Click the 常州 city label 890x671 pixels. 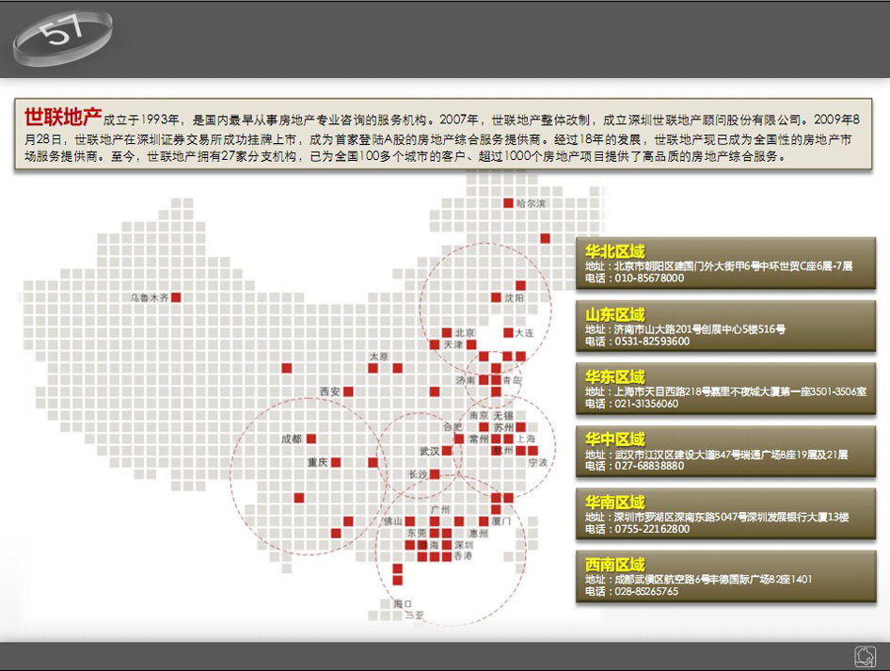coord(479,439)
